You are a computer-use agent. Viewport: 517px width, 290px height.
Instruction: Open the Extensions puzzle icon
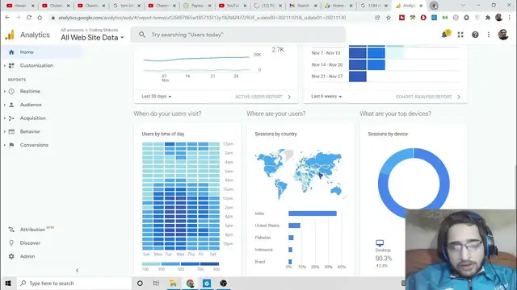488,18
